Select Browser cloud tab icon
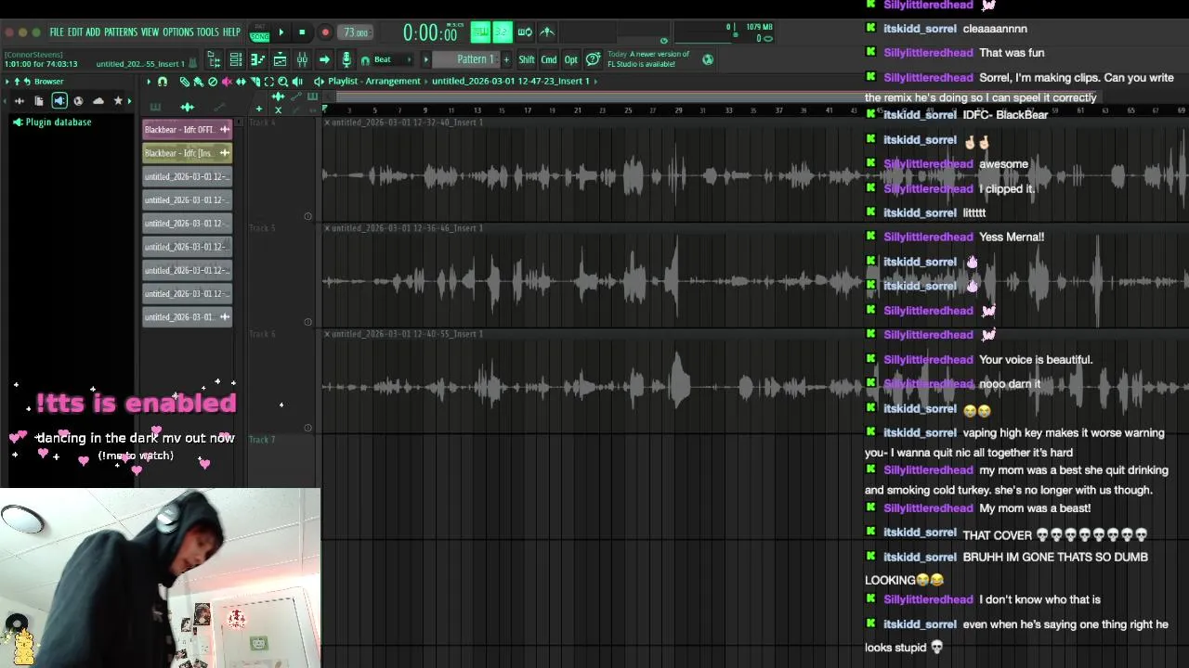This screenshot has width=1189, height=668. 98,100
